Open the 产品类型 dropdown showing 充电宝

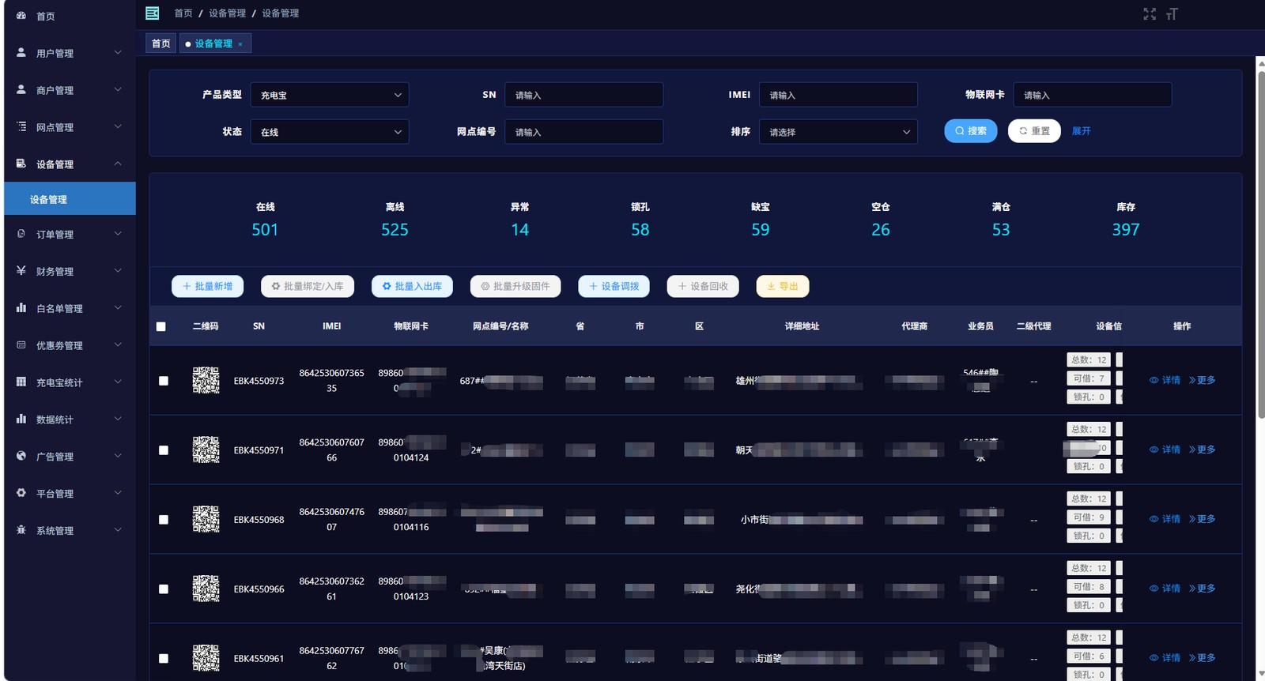(x=330, y=95)
